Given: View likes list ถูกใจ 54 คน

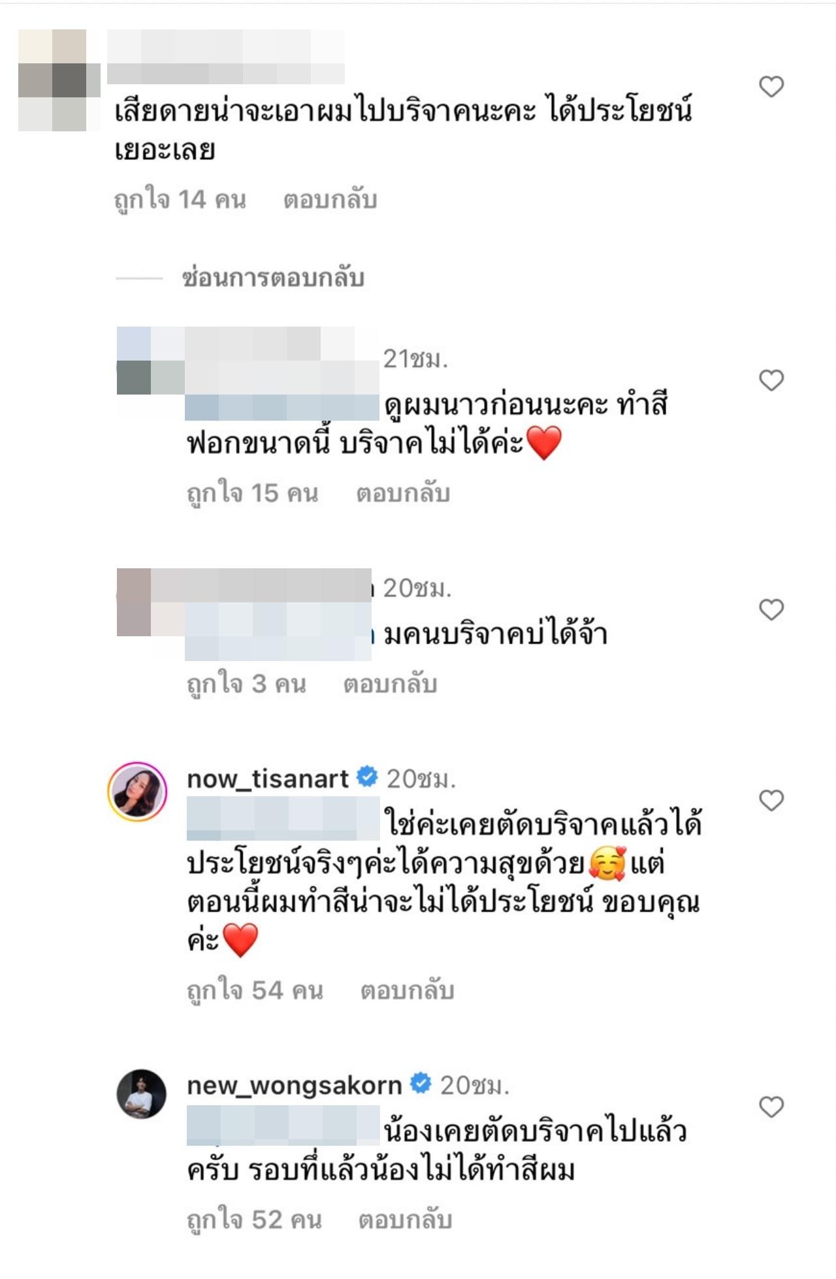Looking at the screenshot, I should 255,990.
